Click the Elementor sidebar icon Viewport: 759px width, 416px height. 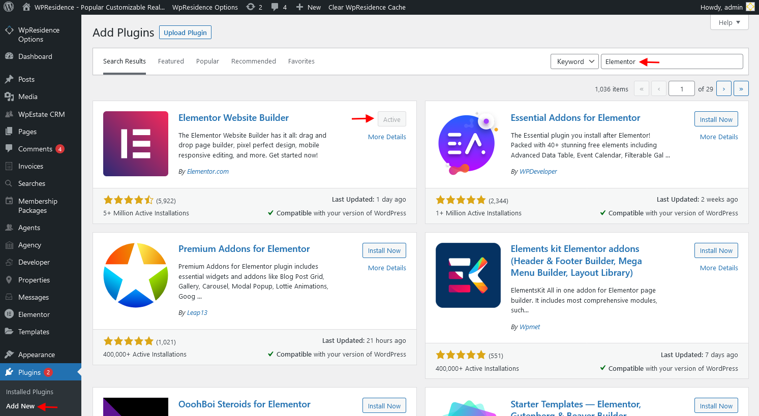pyautogui.click(x=9, y=314)
